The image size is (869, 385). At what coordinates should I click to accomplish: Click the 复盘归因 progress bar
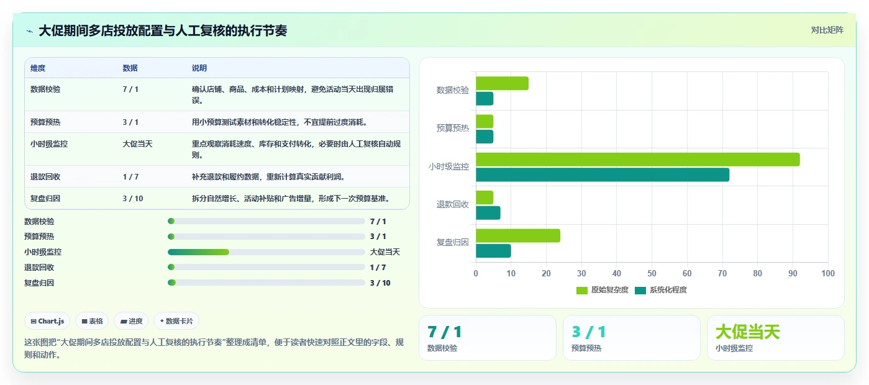click(266, 283)
